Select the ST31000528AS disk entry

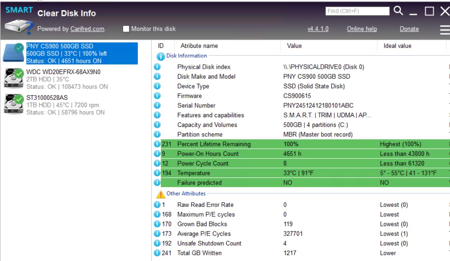coord(70,105)
